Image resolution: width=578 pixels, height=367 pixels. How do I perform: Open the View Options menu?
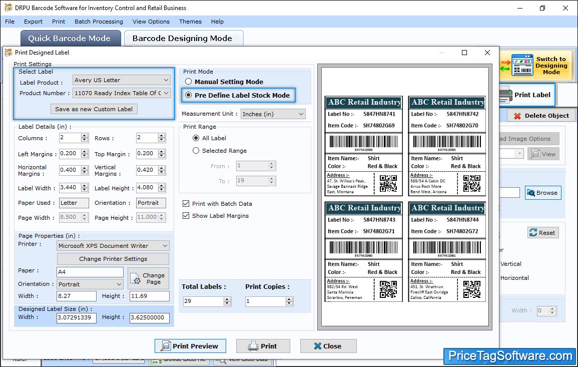point(151,22)
